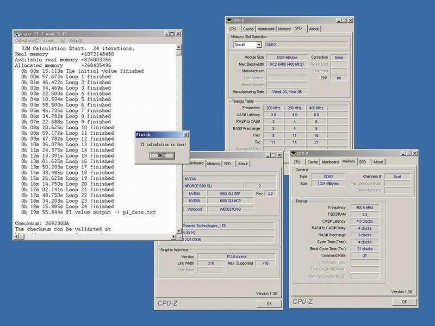
Task: Click the CPU-Z icon in Memory window title bar
Action: click(293, 153)
